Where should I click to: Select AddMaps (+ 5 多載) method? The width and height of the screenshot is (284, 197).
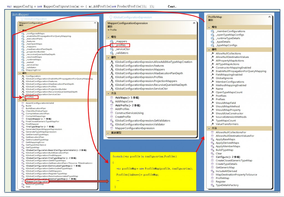(x=127, y=98)
